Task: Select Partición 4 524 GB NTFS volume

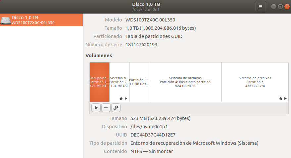Action: pyautogui.click(x=185, y=82)
